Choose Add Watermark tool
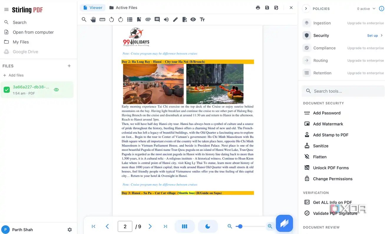This screenshot has width=385, height=234. click(328, 124)
